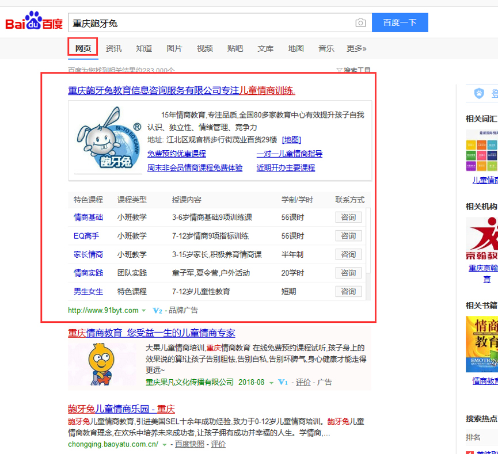Click the 龅牙兔 rabbit logo image
498x454 pixels.
(x=109, y=141)
